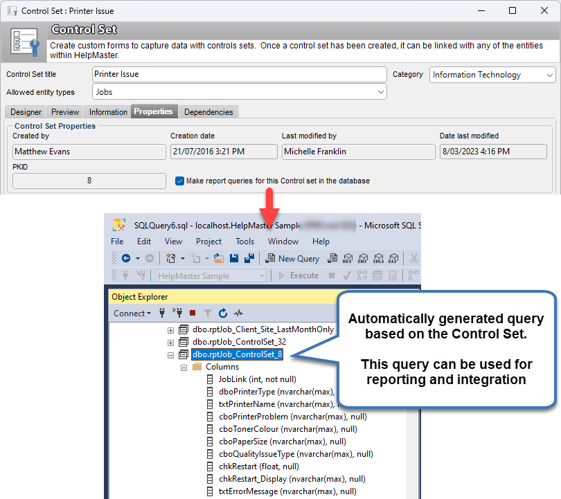Viewport: 561px width, 499px height.
Task: Click the New Query button
Action: click(292, 258)
